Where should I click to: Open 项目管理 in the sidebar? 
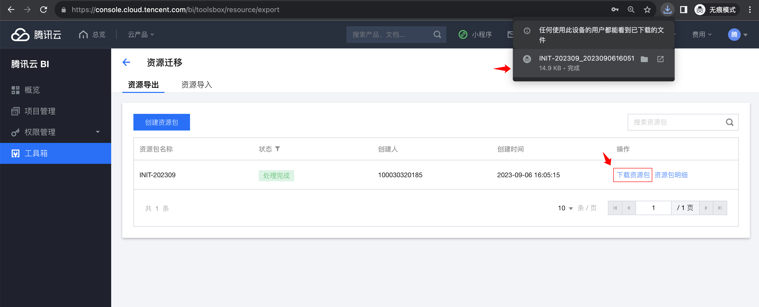coord(40,111)
